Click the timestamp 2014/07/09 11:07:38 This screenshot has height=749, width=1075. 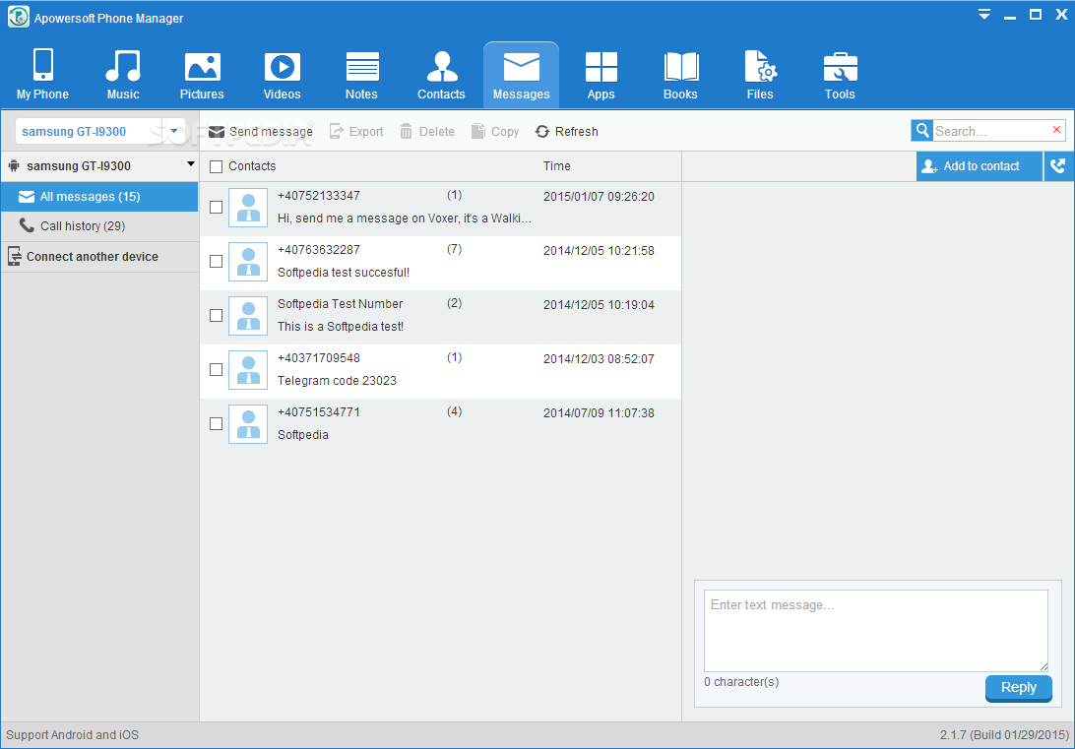(599, 413)
